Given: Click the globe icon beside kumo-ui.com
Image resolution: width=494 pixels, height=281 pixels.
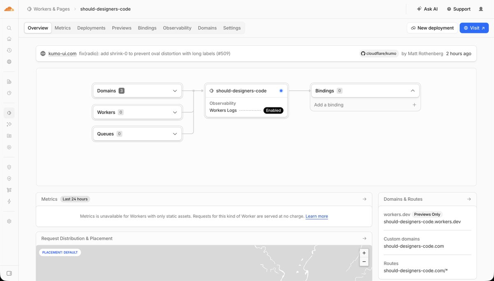Looking at the screenshot, I should tap(43, 53).
